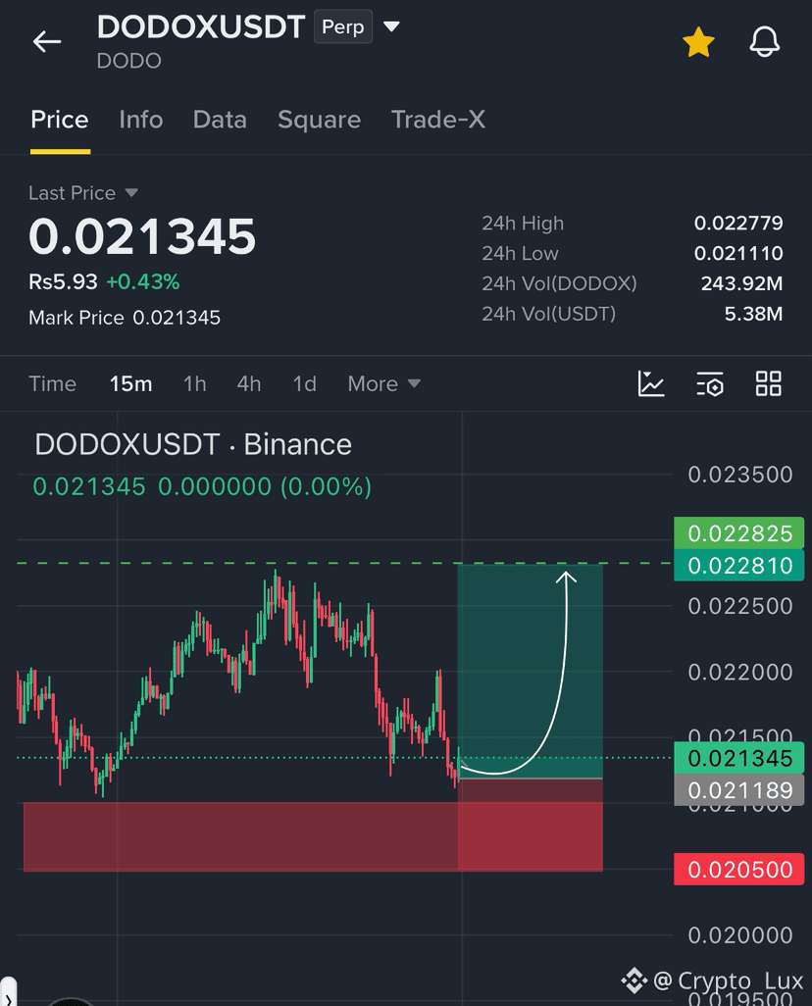Click the 0.021345 current price tag
The width and height of the screenshot is (812, 1006).
tap(738, 758)
